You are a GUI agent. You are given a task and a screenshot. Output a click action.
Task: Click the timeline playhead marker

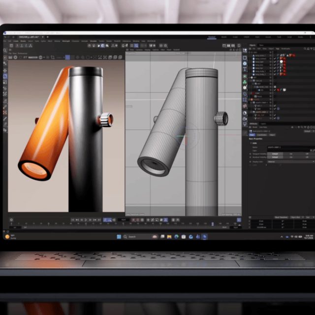pos(213,223)
